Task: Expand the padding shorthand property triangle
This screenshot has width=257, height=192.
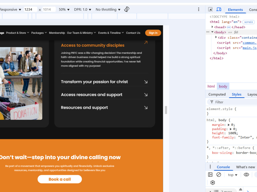Action: pos(231,129)
